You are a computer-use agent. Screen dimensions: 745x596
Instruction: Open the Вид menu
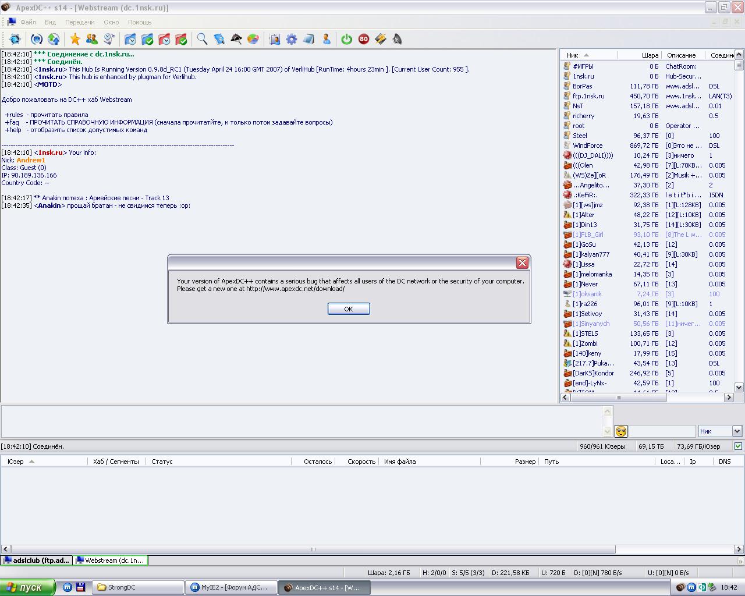point(51,22)
